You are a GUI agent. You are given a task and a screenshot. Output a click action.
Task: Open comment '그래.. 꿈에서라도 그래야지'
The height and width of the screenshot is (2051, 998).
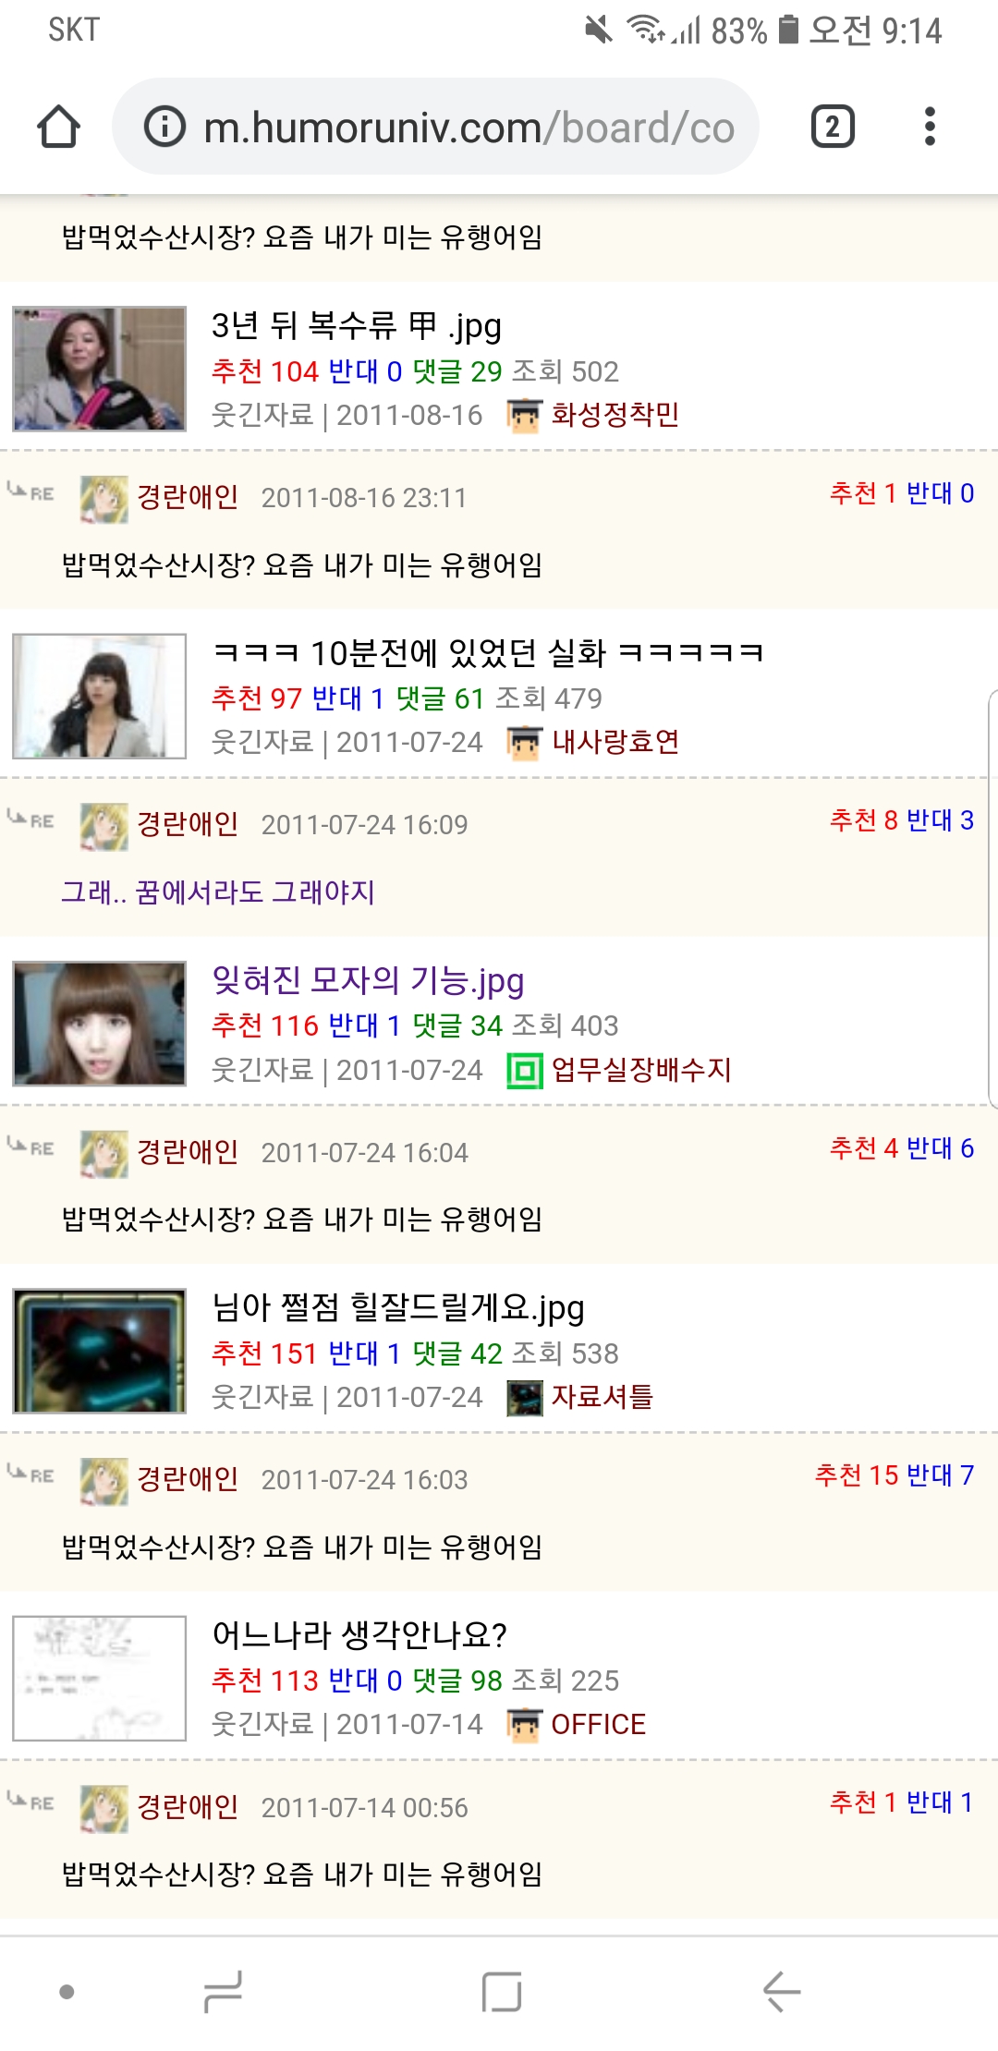click(x=218, y=892)
